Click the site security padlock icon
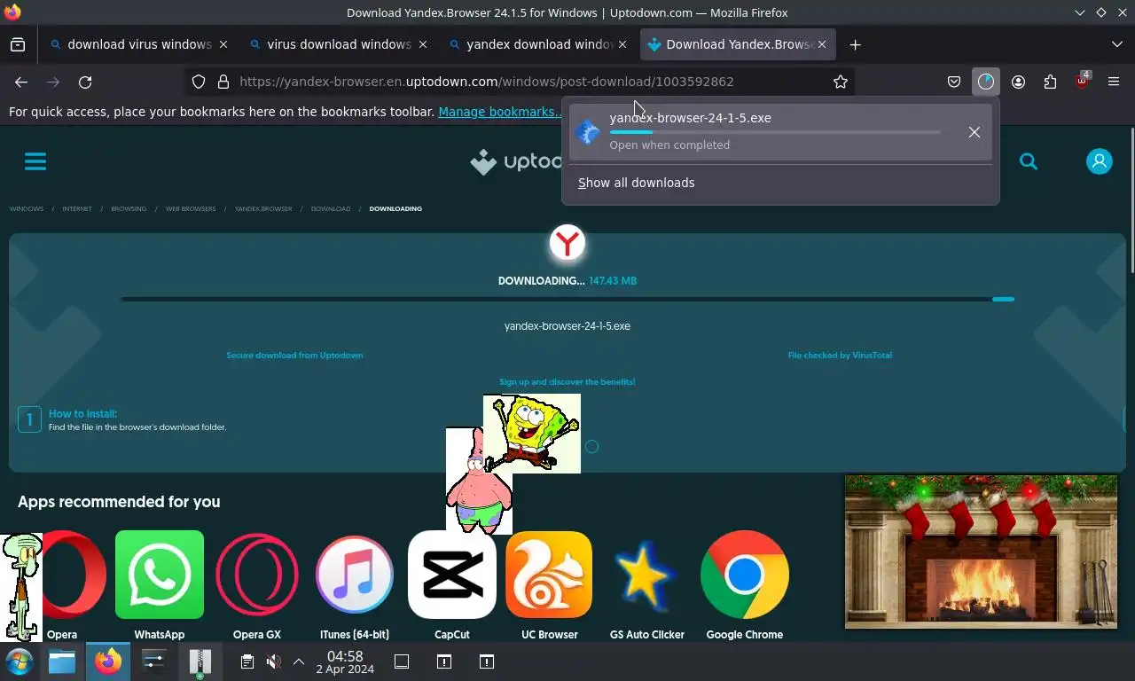Screen dimensions: 1135x681 tap(223, 82)
